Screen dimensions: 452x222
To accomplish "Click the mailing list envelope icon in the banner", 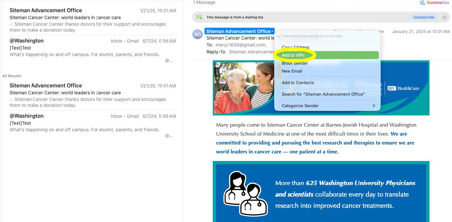I will [x=199, y=17].
